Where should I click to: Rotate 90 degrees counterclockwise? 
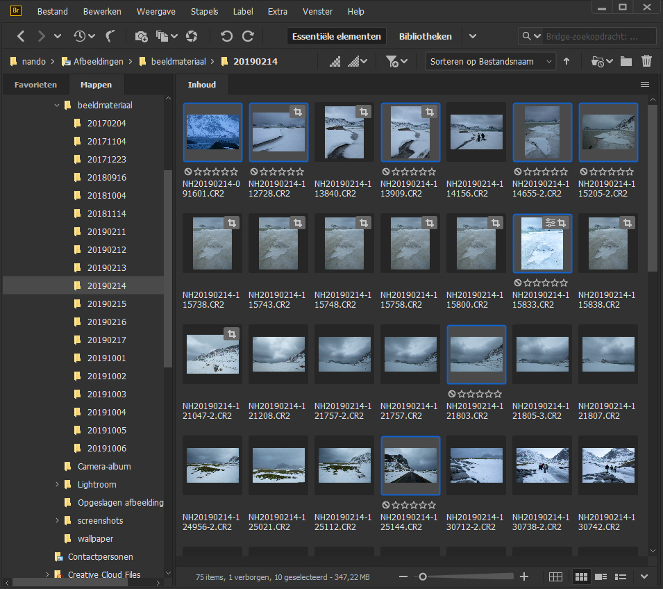coord(226,36)
